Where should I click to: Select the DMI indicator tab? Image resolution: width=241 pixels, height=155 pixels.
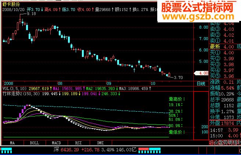101,143
